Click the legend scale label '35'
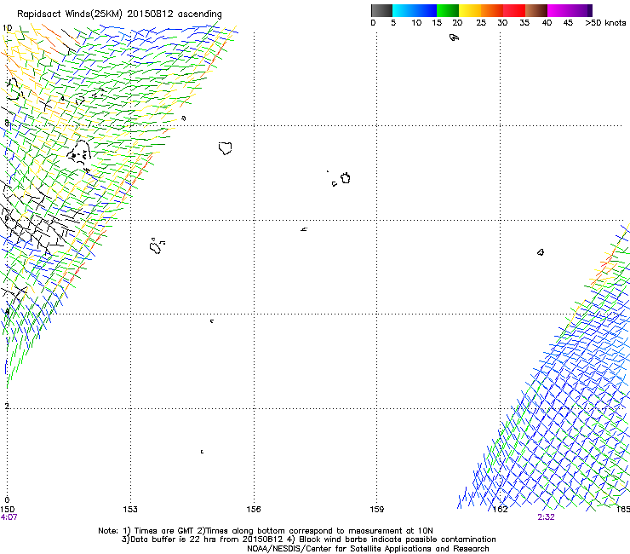This screenshot has height=554, width=630. coord(524,23)
